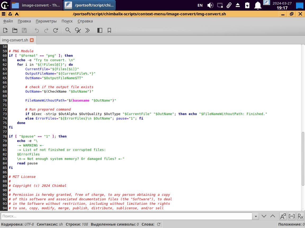305x228 pixels.
Task: Show the side pane panel icon
Action: click(x=100, y=30)
